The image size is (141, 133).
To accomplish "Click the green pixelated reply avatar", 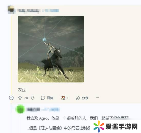I will click(x=20, y=109).
